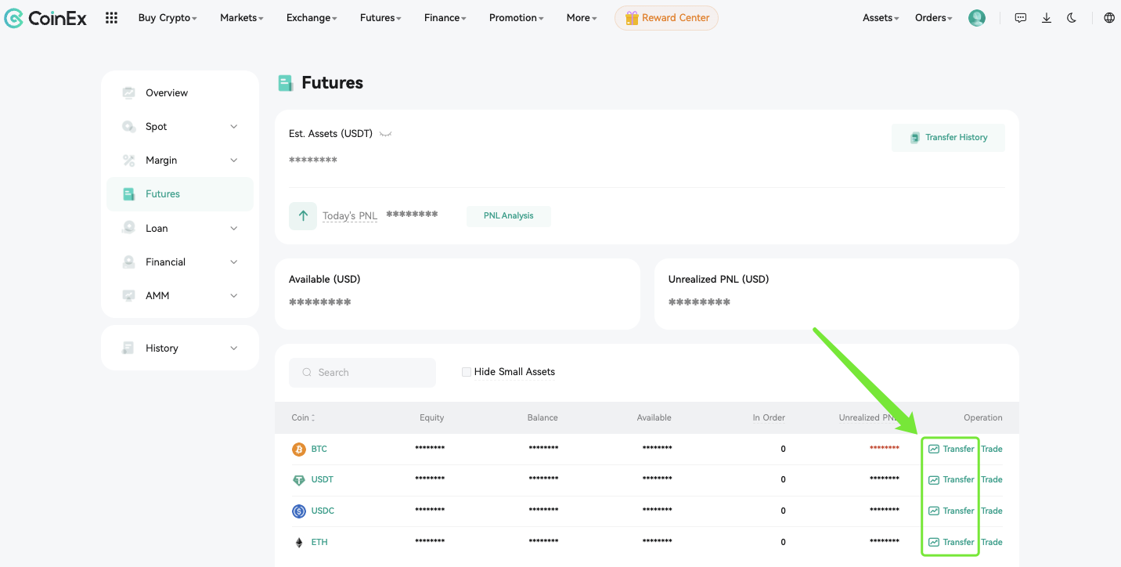
Task: Click the Today's PNL arrow icon
Action: tap(303, 216)
